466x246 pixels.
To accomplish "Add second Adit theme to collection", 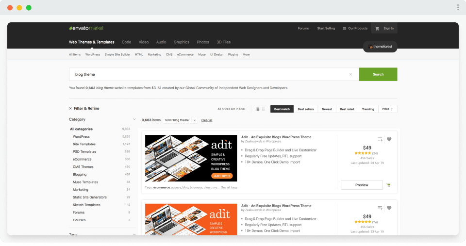I will (380, 208).
